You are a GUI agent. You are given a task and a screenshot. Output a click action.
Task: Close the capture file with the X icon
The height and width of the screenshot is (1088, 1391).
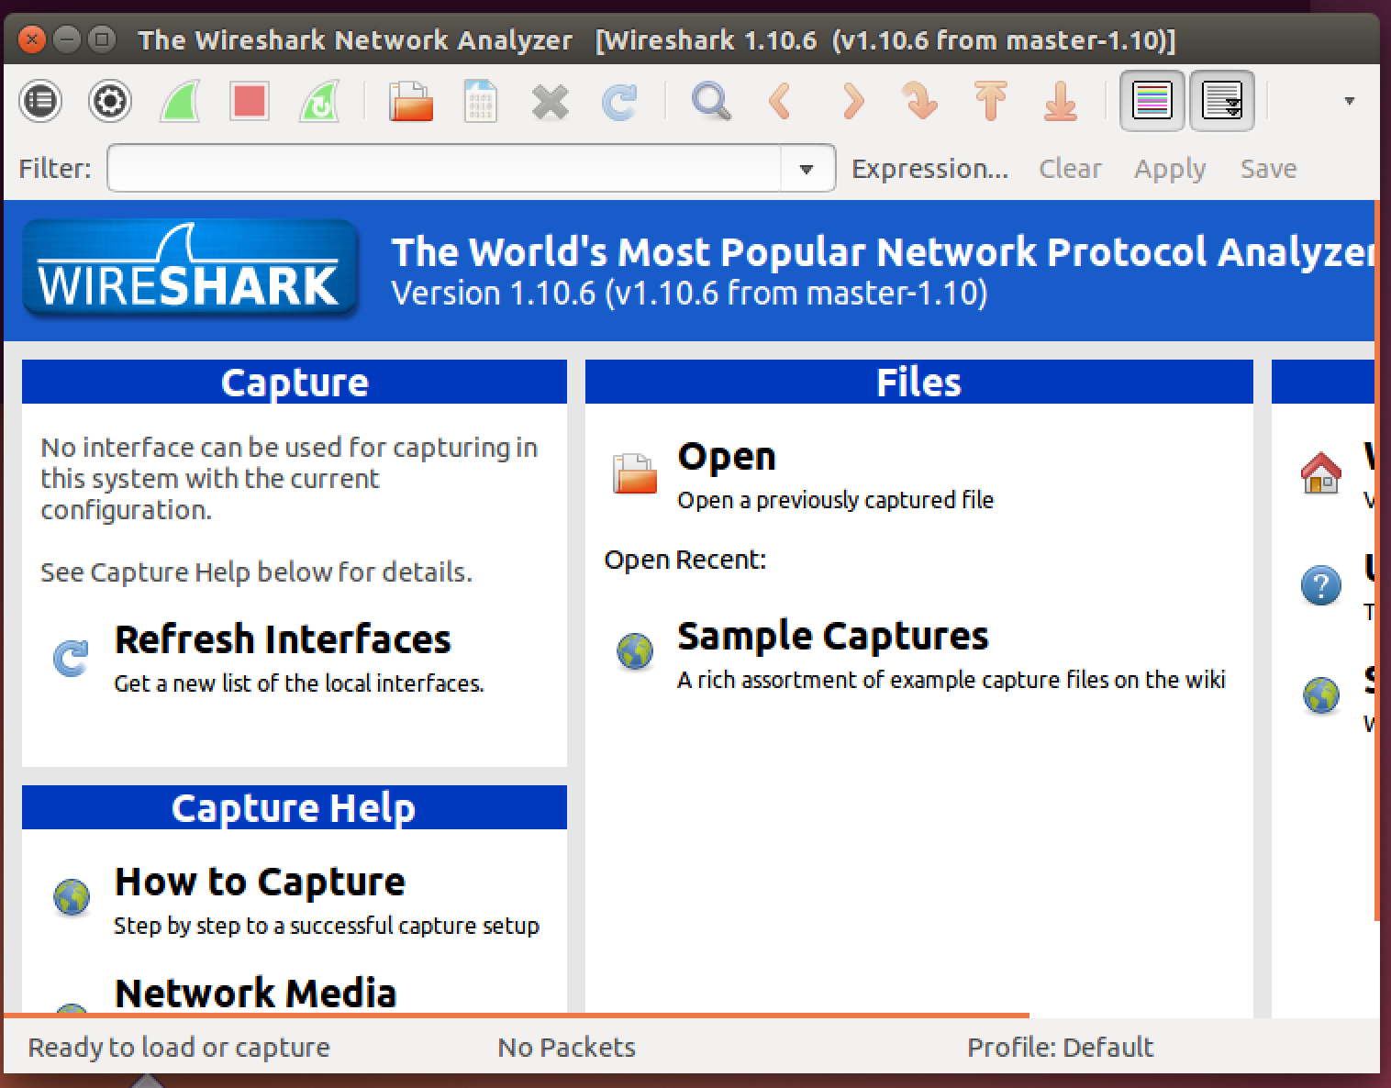[x=550, y=101]
